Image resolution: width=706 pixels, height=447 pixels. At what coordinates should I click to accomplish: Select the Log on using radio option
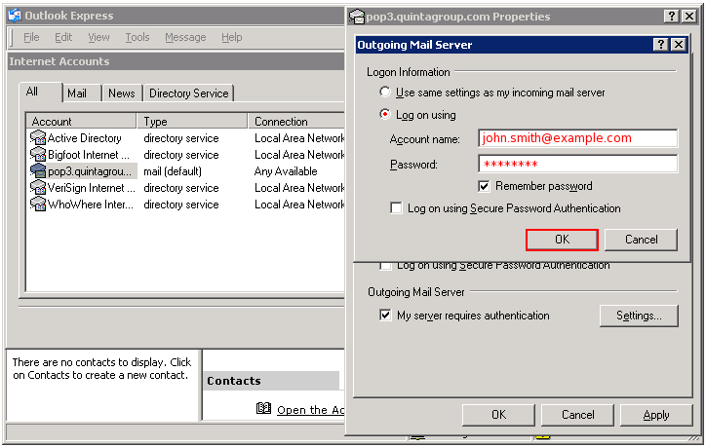(385, 114)
